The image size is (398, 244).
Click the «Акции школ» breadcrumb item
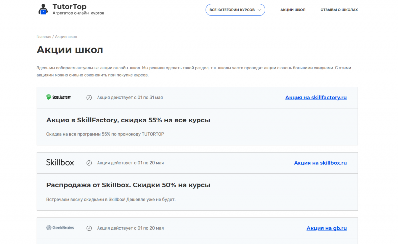[x=66, y=37]
